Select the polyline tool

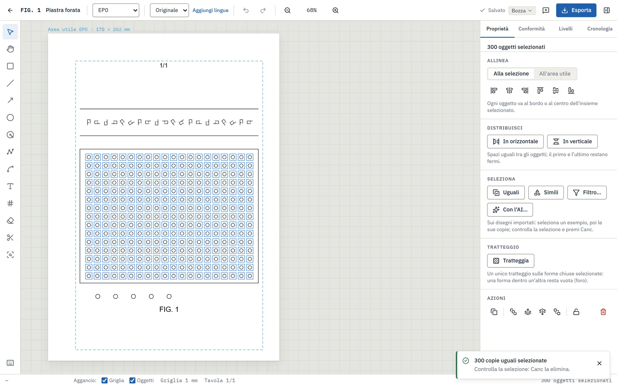pos(10,152)
